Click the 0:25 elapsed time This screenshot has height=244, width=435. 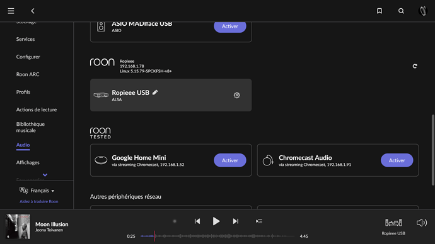(131, 236)
